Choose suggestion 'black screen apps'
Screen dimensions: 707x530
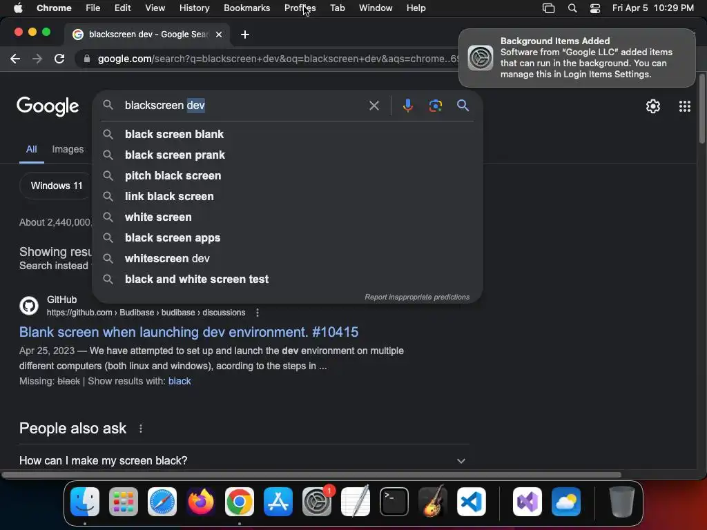click(287, 238)
